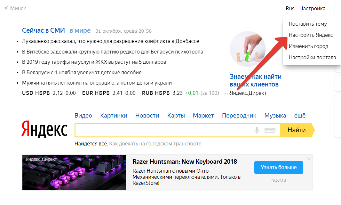
Task: Select Изменить город menu item
Action: coord(308,46)
